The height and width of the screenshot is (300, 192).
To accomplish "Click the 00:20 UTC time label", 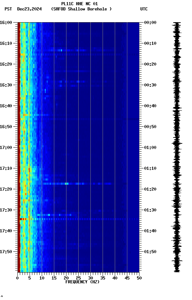I will [150, 64].
